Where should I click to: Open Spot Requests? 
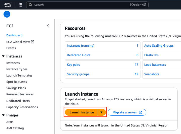point(17,82)
